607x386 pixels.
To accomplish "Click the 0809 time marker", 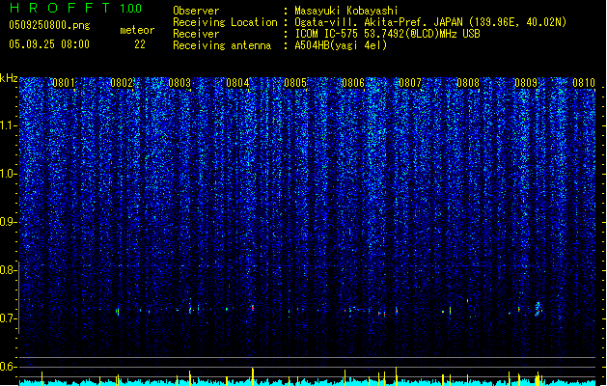I will (526, 83).
